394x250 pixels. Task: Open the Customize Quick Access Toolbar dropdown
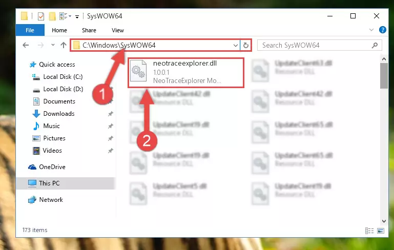77,16
